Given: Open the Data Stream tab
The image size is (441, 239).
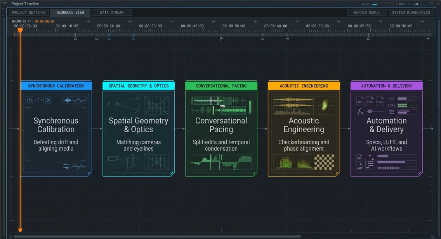Looking at the screenshot, I should coord(112,12).
